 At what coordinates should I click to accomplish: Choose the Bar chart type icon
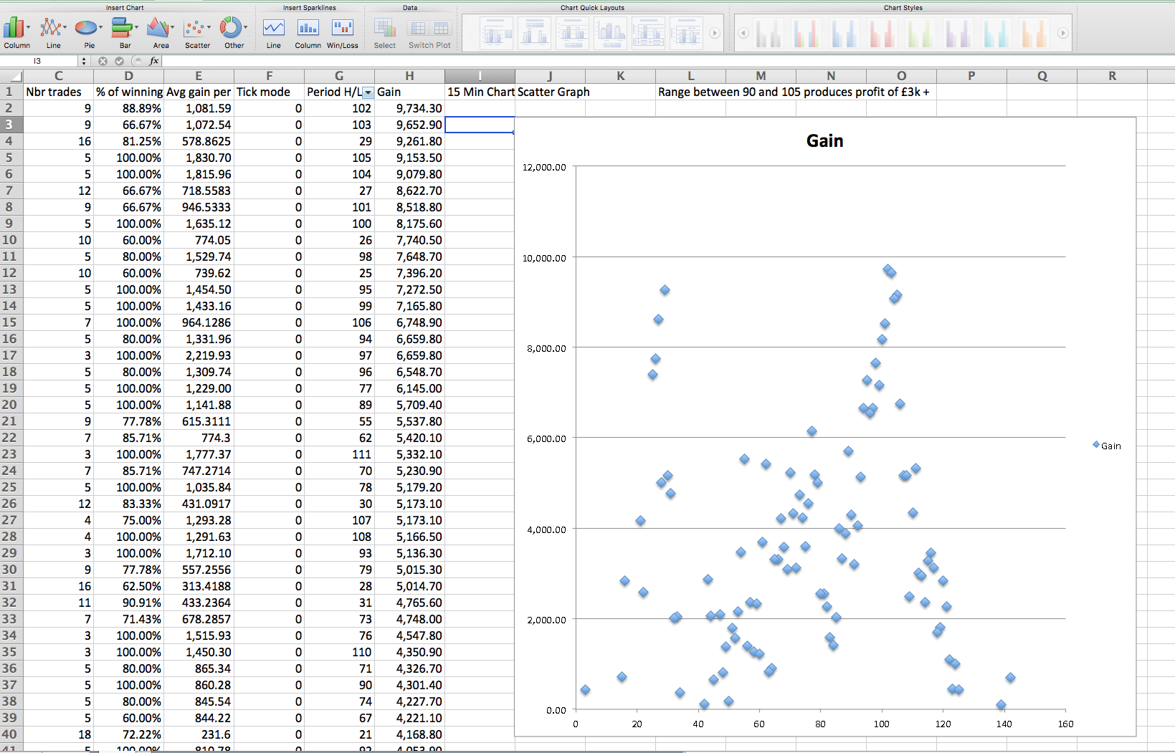(x=123, y=29)
